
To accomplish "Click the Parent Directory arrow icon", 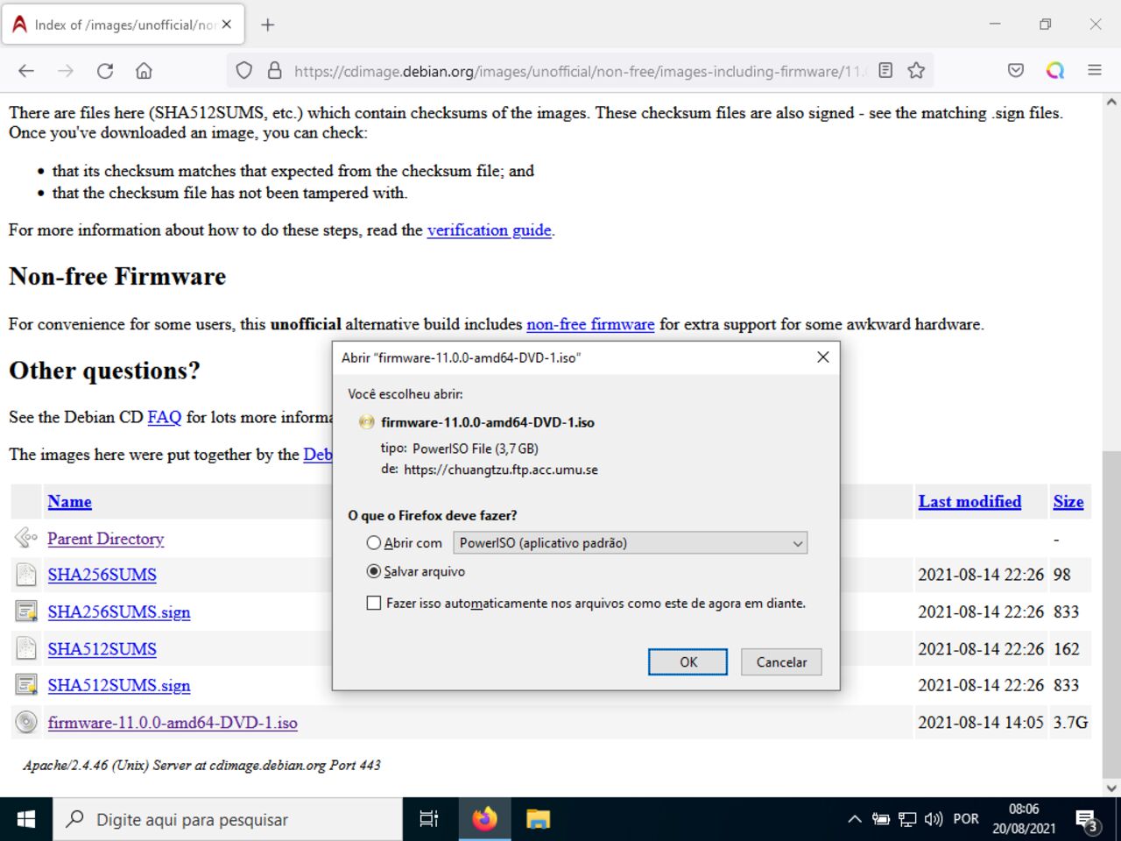I will [26, 537].
